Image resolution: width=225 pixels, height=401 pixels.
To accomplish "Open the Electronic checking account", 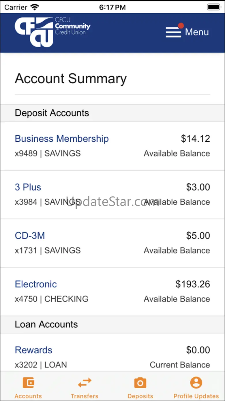I will 36,284.
